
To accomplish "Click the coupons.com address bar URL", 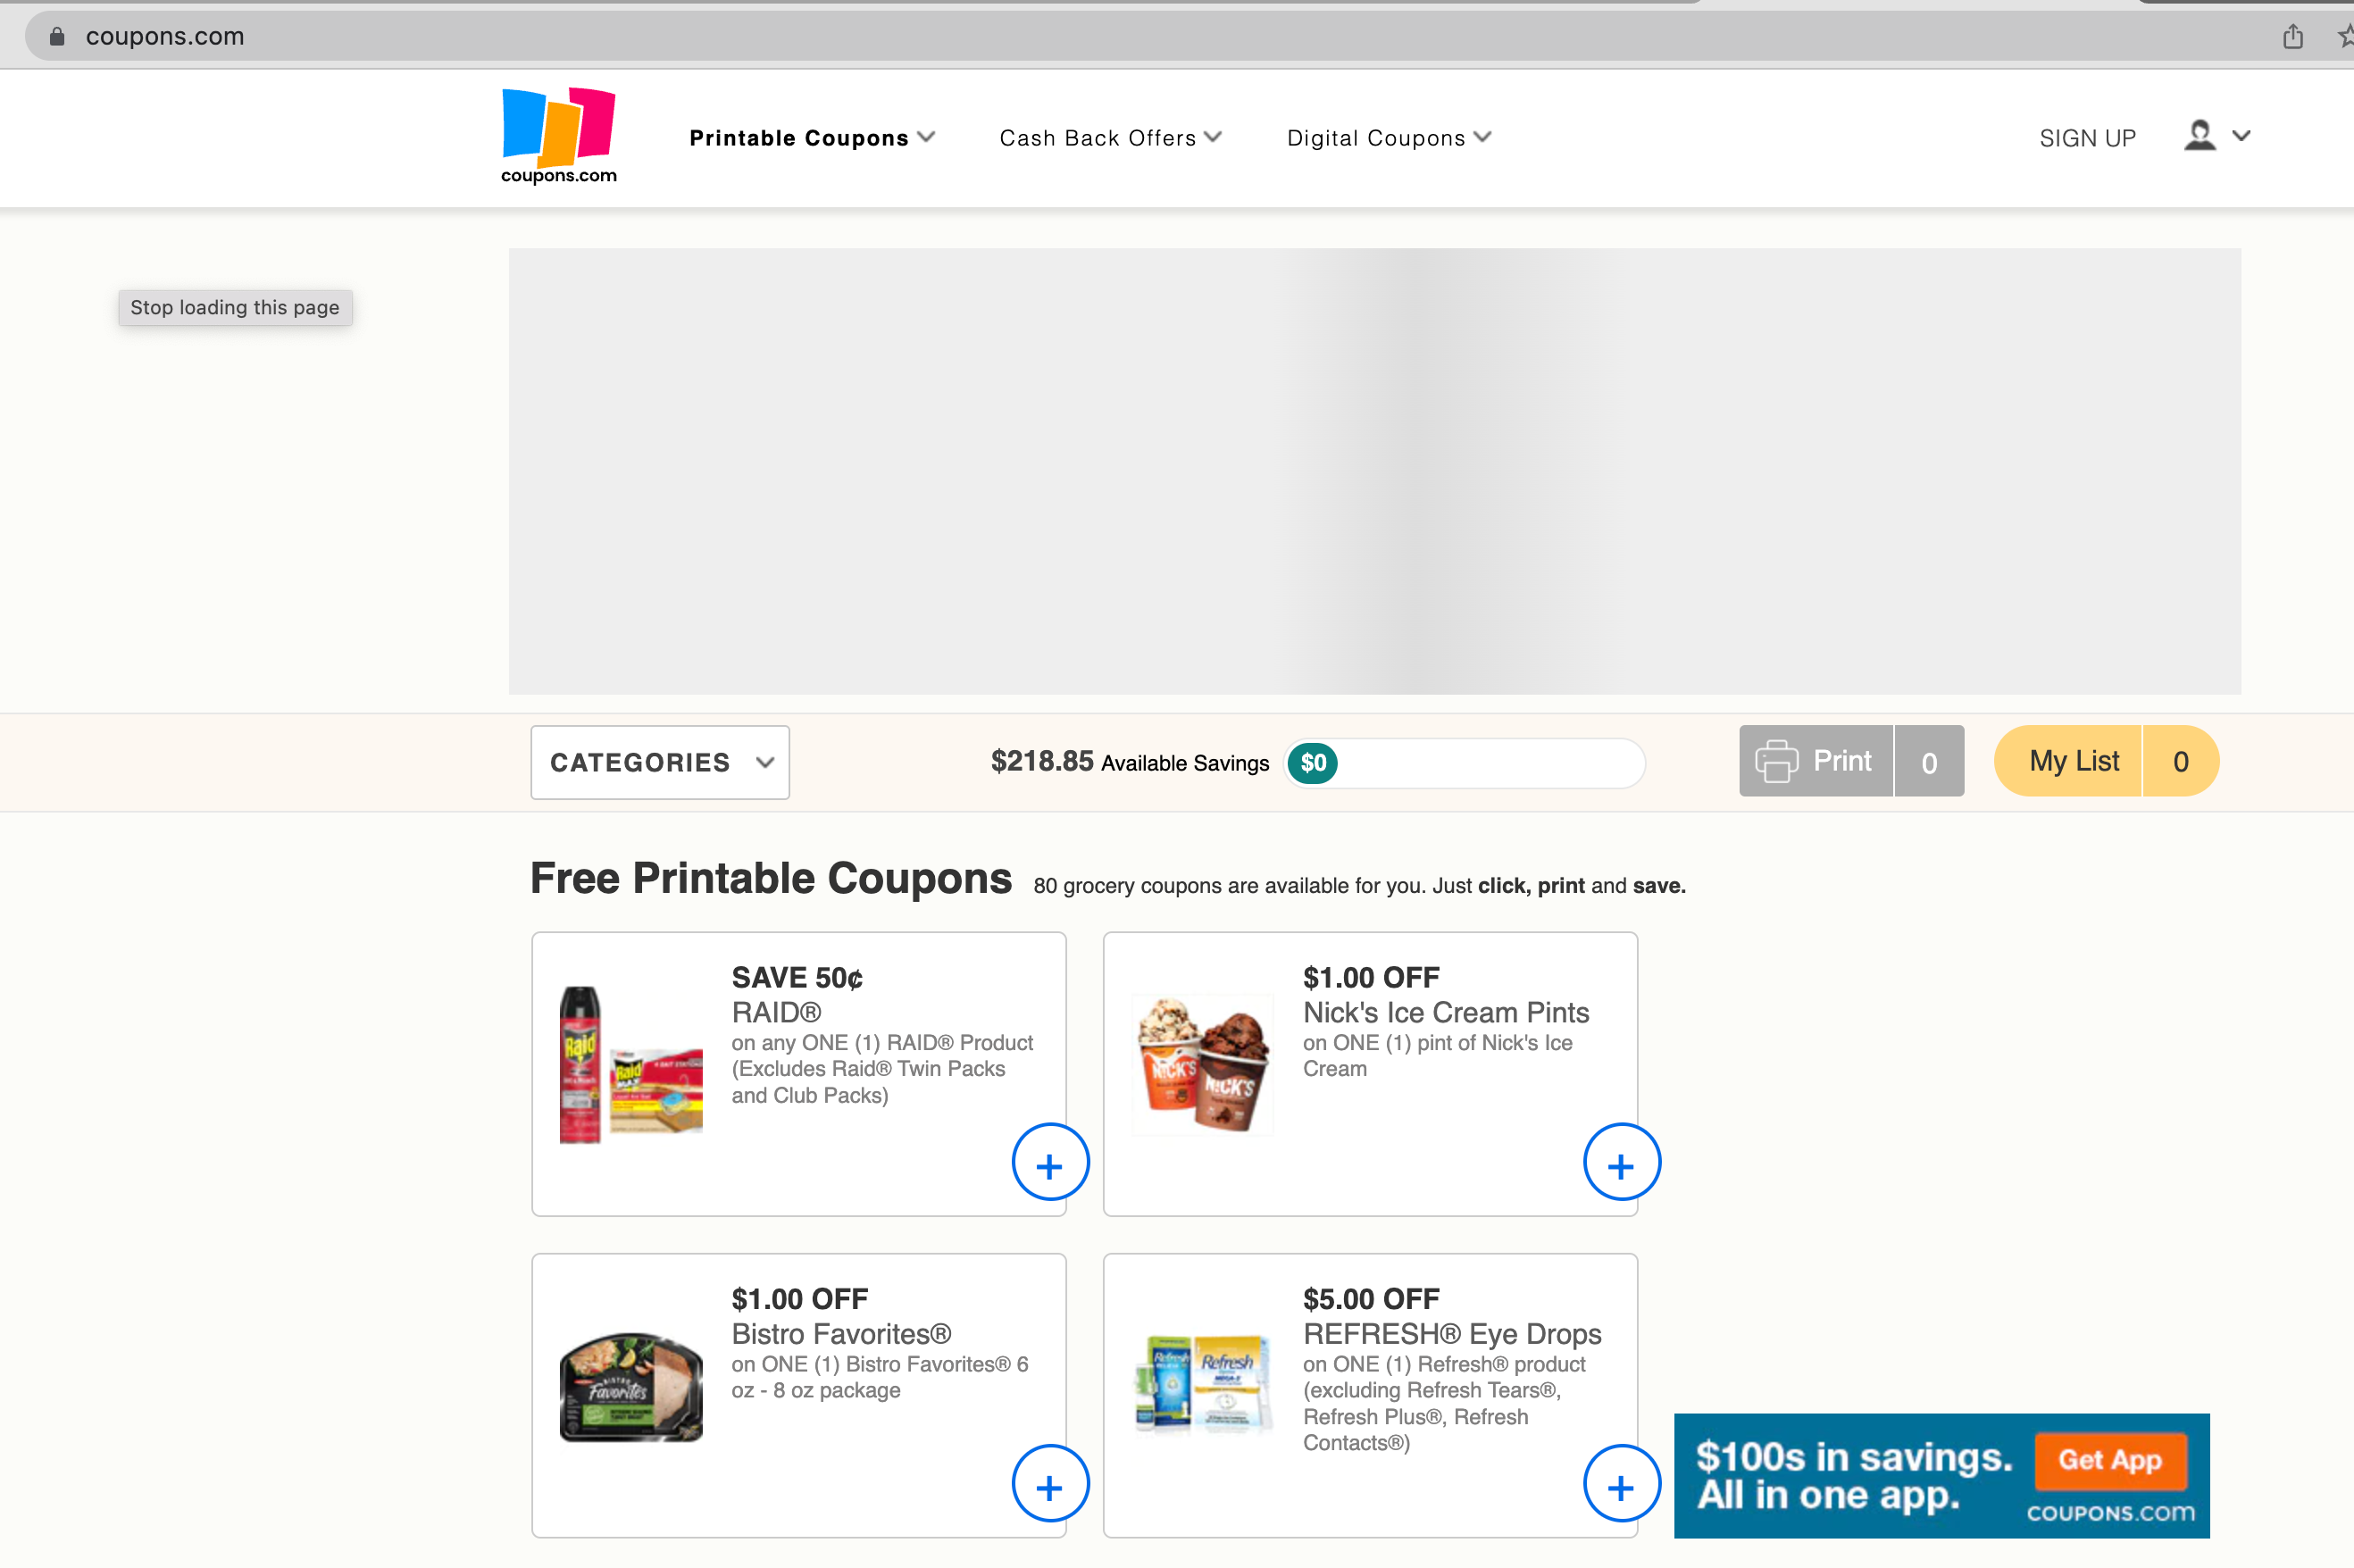I will pos(165,36).
